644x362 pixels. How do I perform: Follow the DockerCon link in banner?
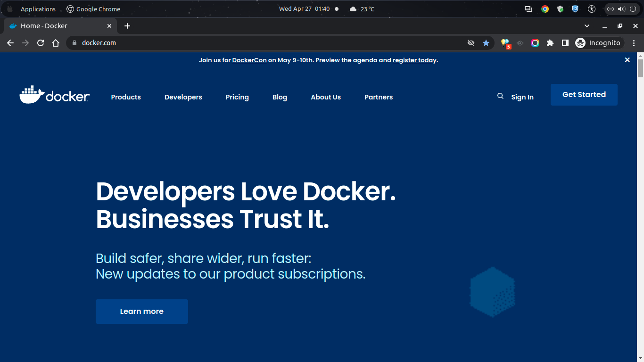(249, 60)
